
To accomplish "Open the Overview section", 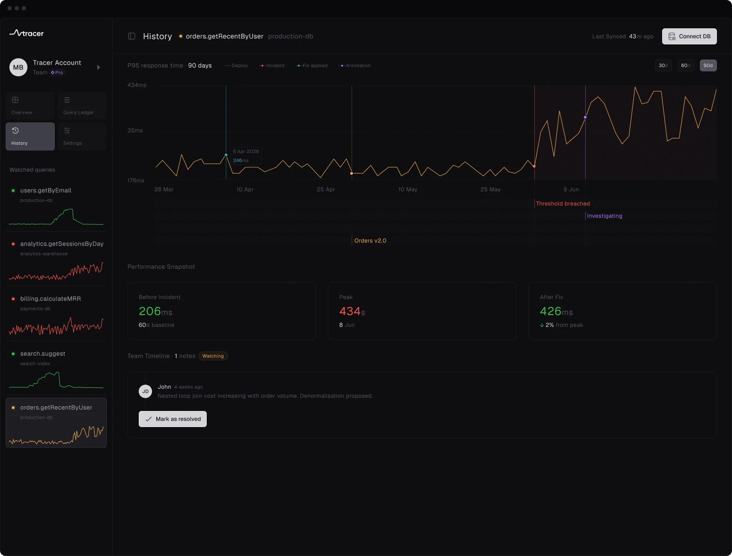I will coord(30,105).
